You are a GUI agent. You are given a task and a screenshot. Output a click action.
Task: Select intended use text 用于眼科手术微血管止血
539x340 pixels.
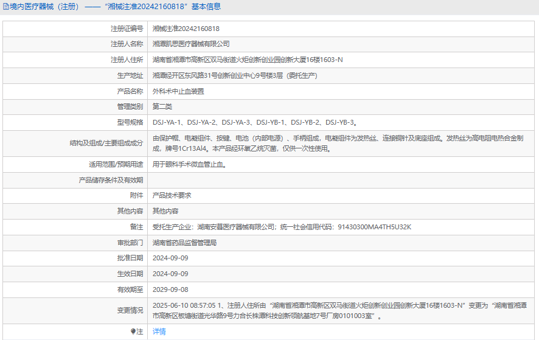(x=190, y=164)
